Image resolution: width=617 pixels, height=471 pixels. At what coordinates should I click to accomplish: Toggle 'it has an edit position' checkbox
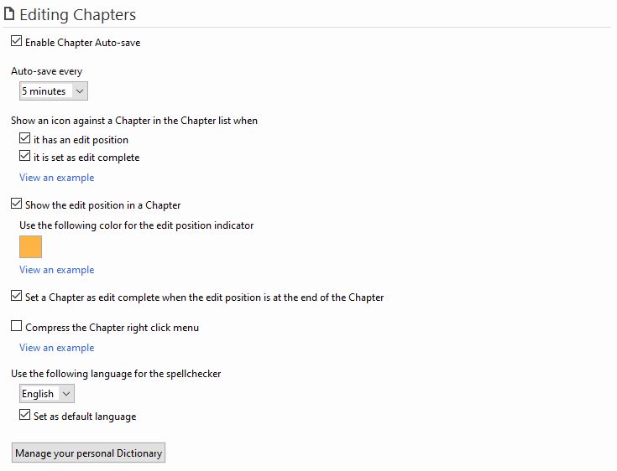(x=24, y=138)
